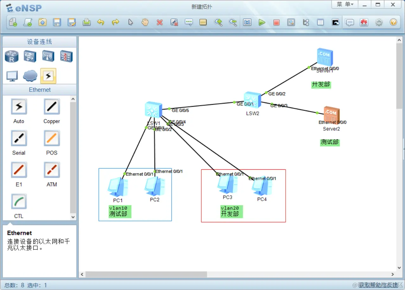Click the vlan20 开发部 green label
This screenshot has height=290, width=405.
click(231, 211)
